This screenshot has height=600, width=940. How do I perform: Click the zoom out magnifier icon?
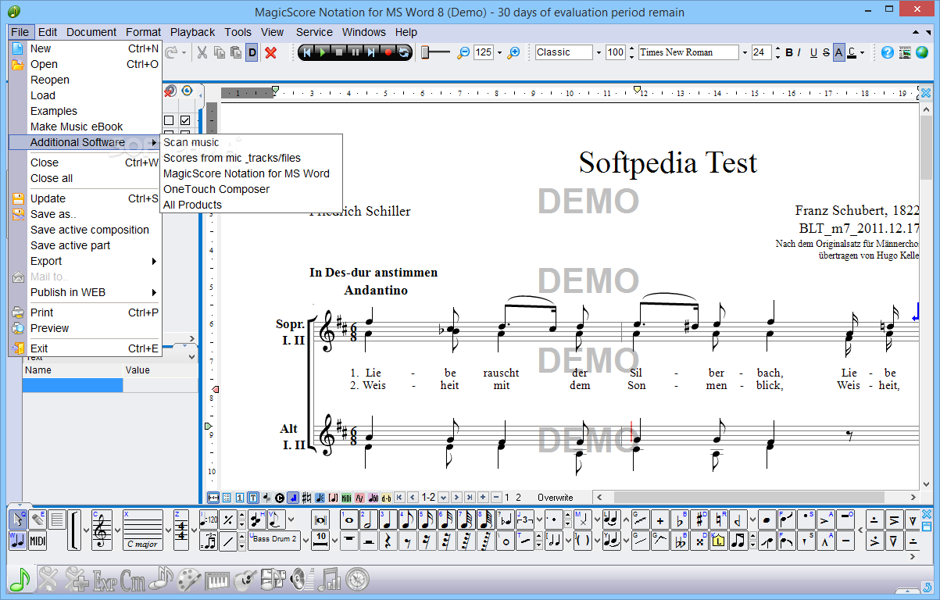(x=463, y=52)
